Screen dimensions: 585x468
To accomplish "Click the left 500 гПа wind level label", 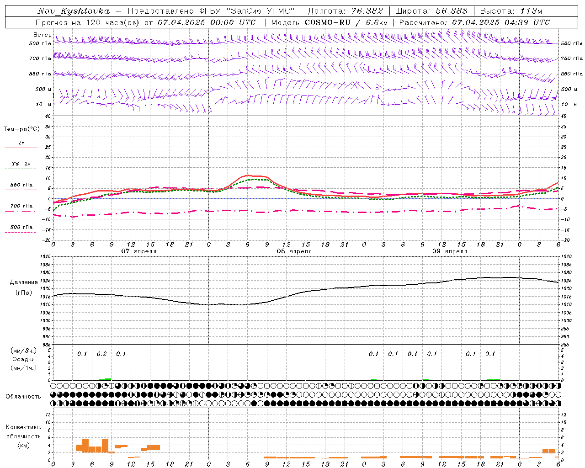I will click(x=40, y=44).
